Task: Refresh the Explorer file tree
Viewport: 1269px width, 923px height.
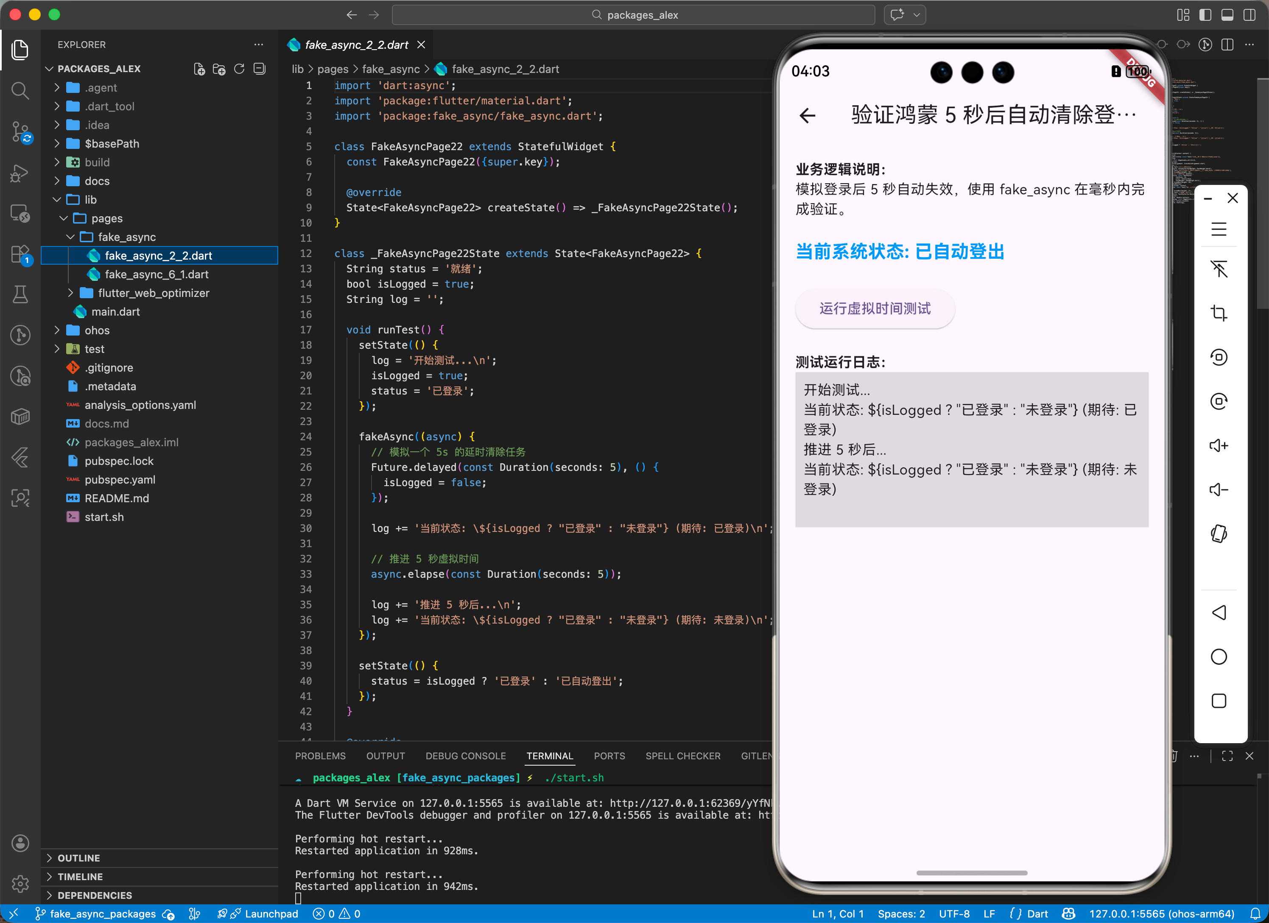Action: [x=240, y=69]
